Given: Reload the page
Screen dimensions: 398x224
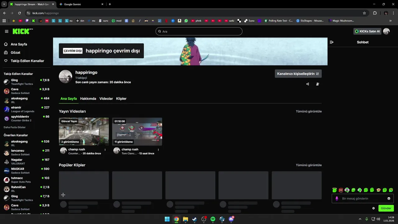Looking at the screenshot, I should 19,13.
